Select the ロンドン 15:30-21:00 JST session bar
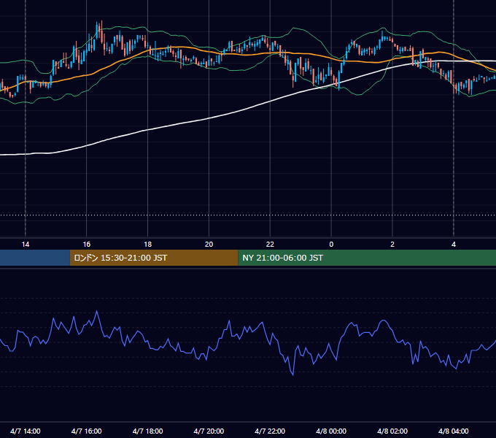This screenshot has width=496, height=438. click(x=154, y=258)
